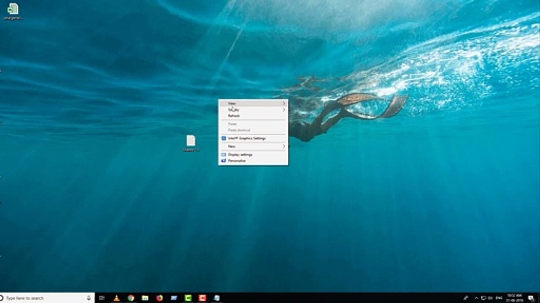The width and height of the screenshot is (540, 303).
Task: Open the New submenu in context menu
Action: pyautogui.click(x=253, y=146)
